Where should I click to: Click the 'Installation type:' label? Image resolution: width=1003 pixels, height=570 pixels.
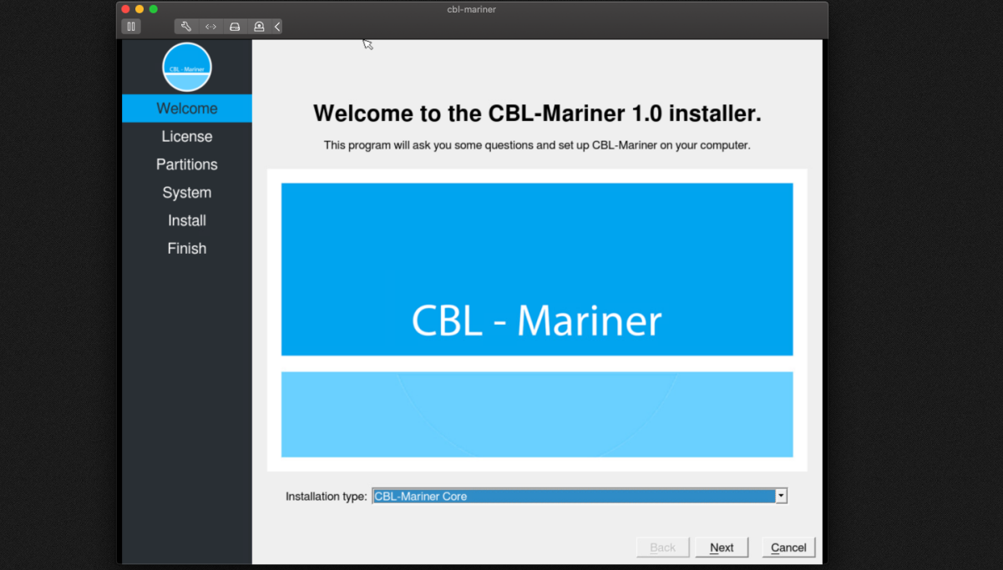click(x=327, y=497)
